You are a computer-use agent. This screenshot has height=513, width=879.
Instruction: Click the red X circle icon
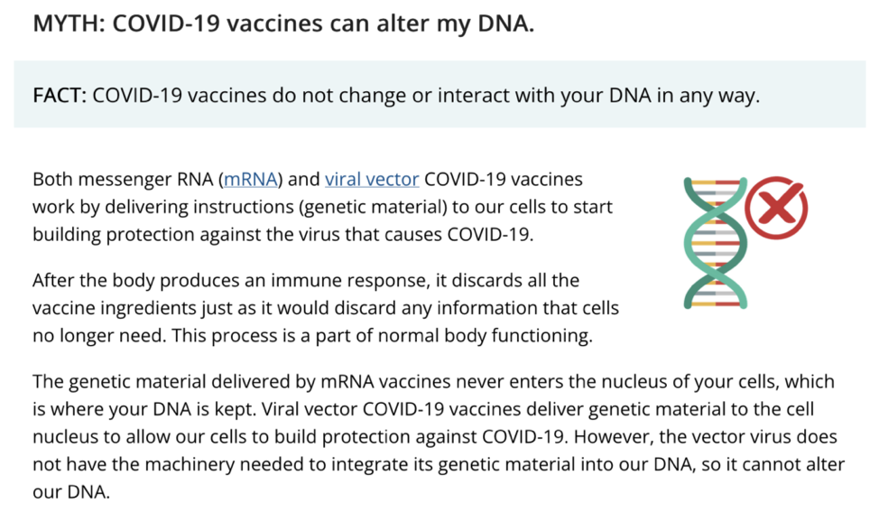[776, 208]
